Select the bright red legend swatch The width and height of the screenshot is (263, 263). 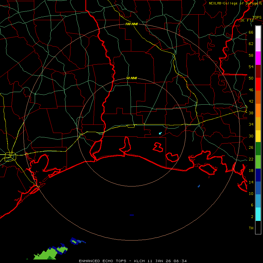(x=258, y=84)
